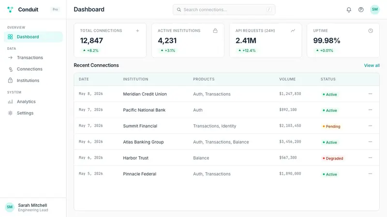
Task: Click the trend icon on API Requests card
Action: pyautogui.click(x=293, y=31)
